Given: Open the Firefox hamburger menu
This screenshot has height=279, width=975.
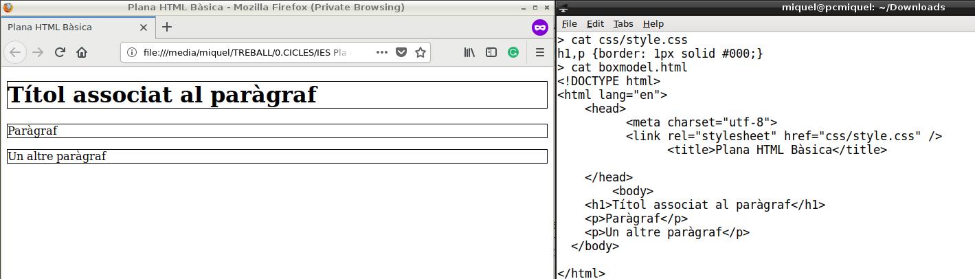Looking at the screenshot, I should coord(540,52).
